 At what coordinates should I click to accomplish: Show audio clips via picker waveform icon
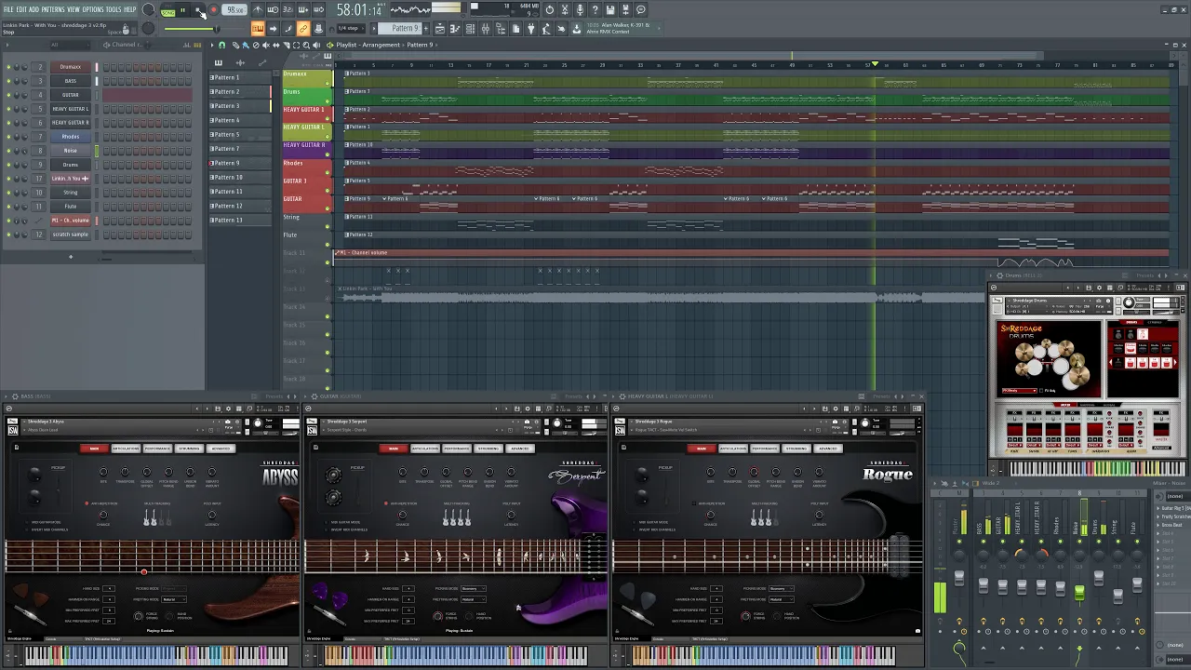[x=240, y=62]
